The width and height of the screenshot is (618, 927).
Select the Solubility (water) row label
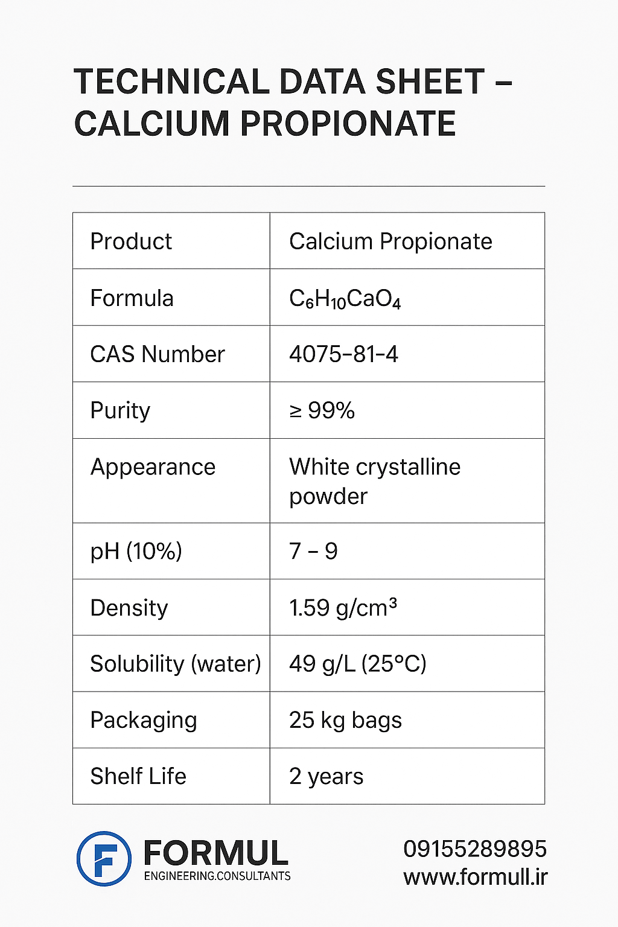(175, 664)
